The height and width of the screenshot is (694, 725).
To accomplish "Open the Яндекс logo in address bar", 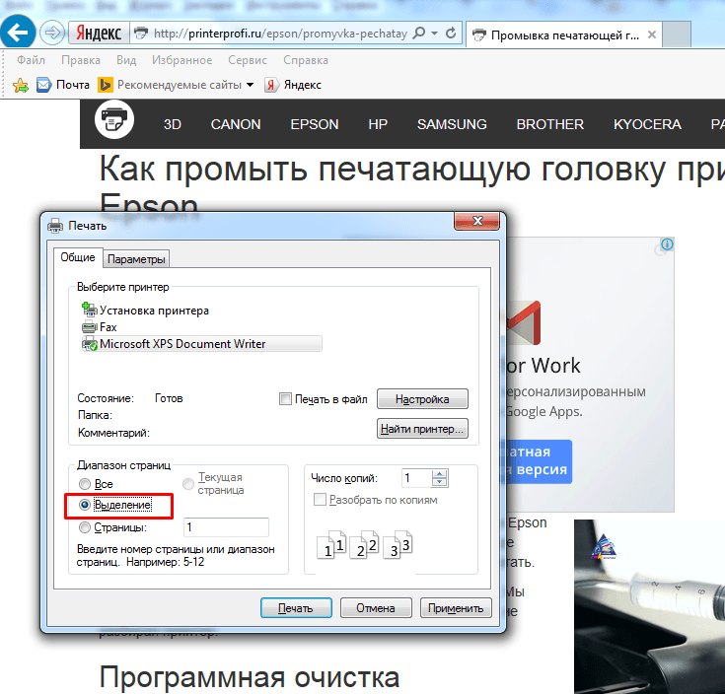I will pyautogui.click(x=99, y=33).
